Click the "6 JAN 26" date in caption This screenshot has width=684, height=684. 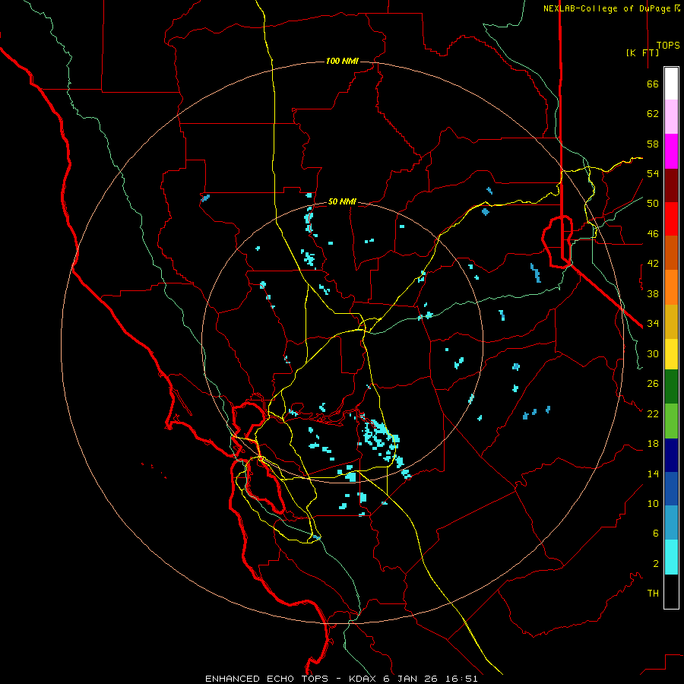click(410, 679)
